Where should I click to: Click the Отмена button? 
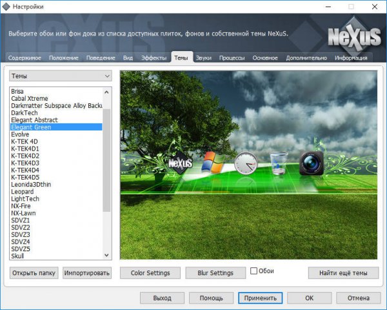tap(359, 298)
